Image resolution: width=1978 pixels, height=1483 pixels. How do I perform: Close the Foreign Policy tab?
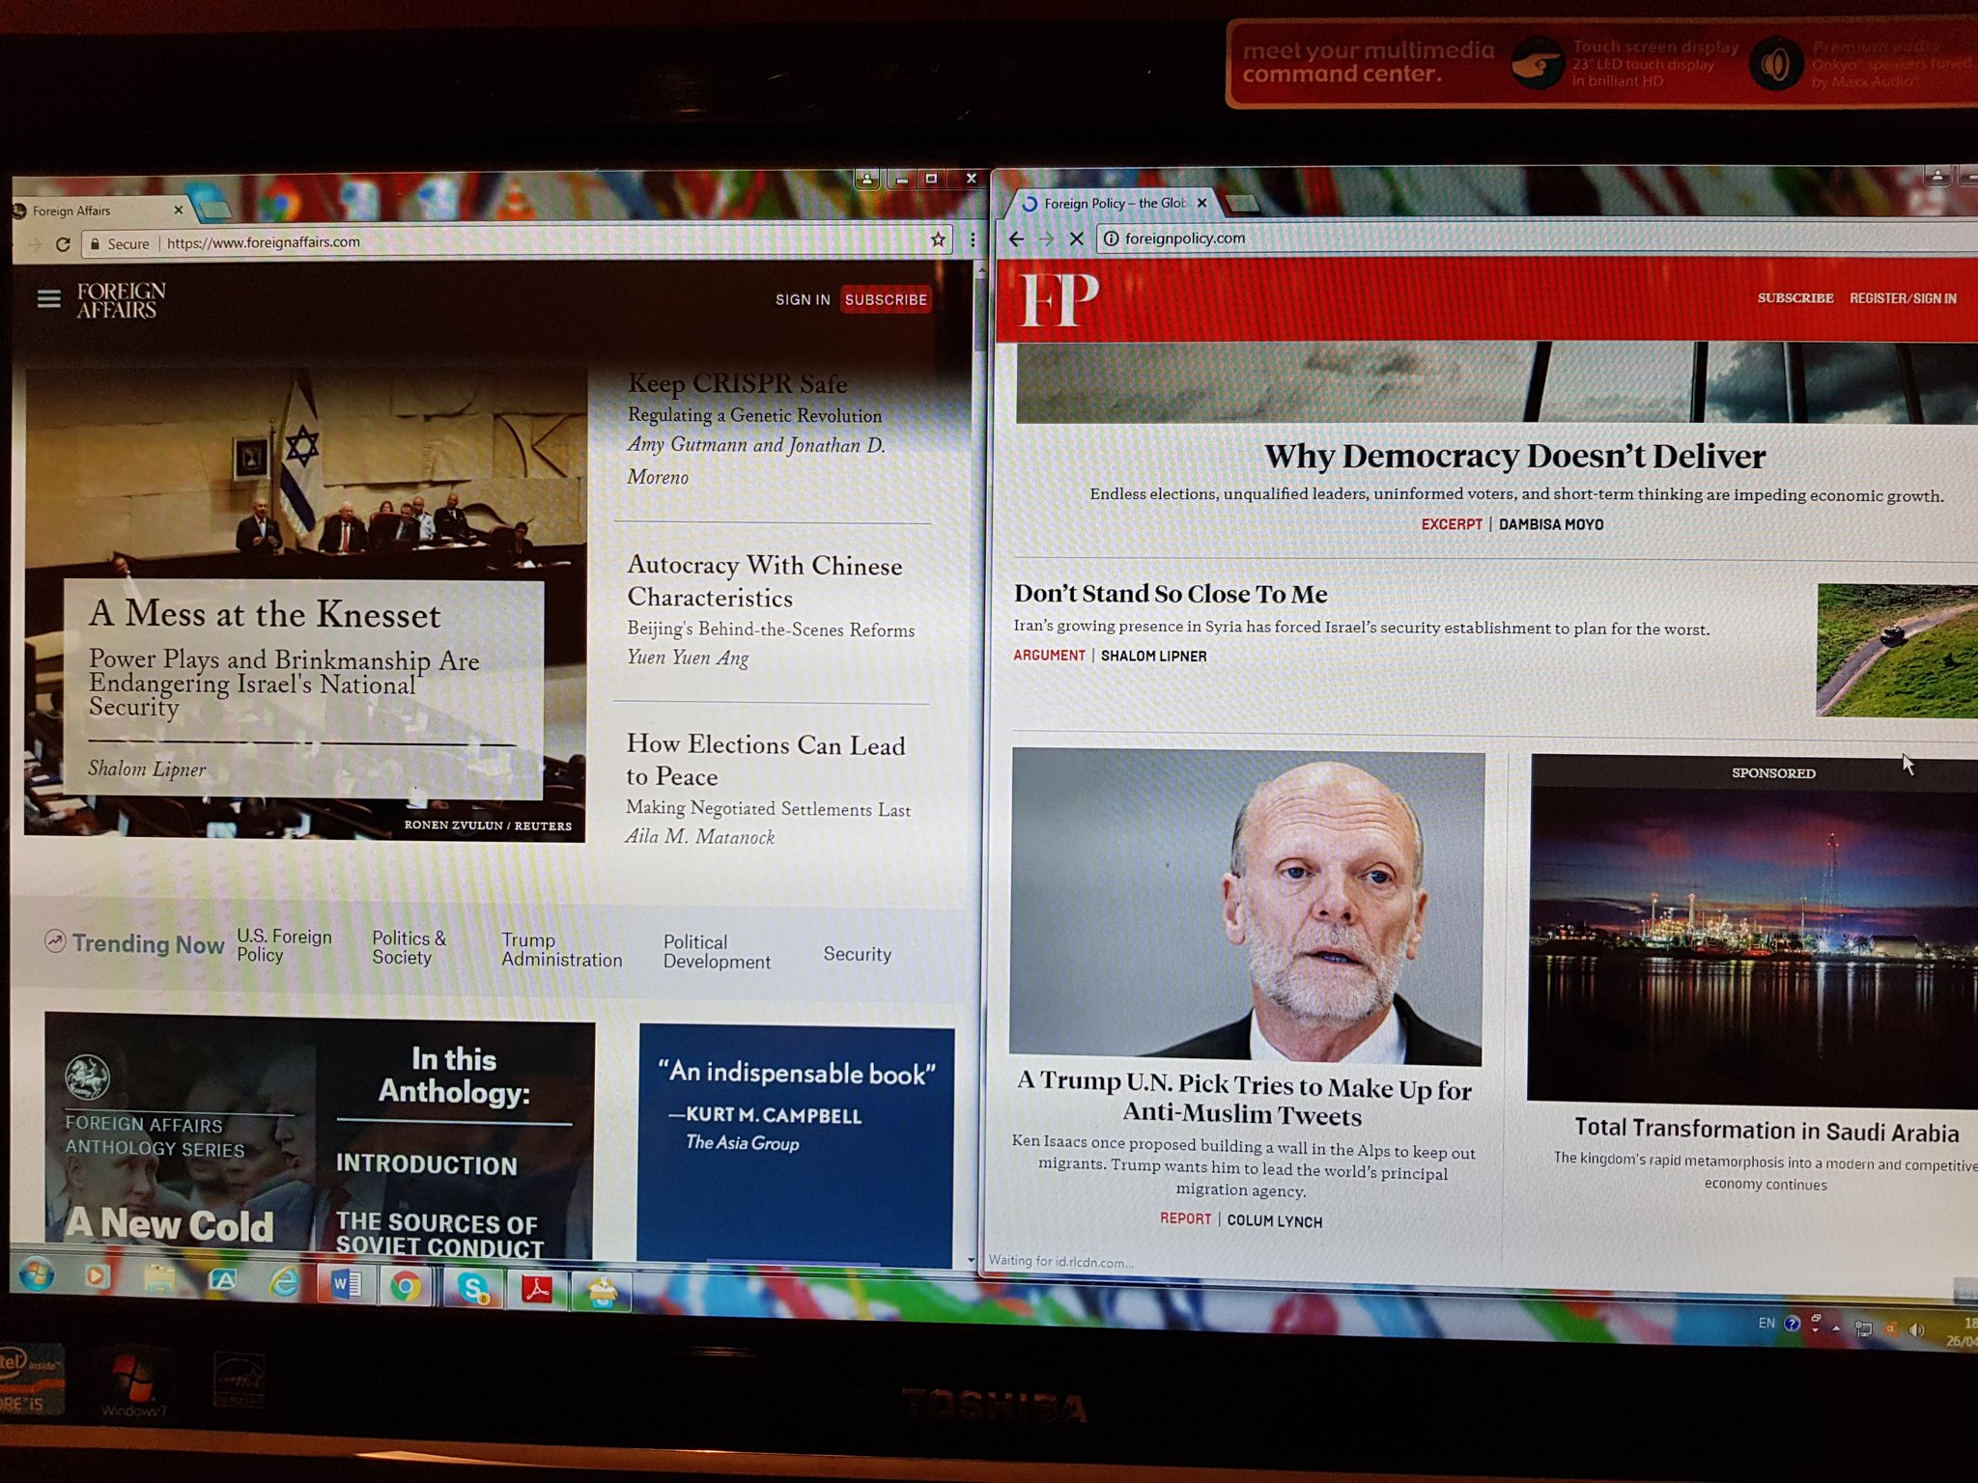click(1201, 203)
